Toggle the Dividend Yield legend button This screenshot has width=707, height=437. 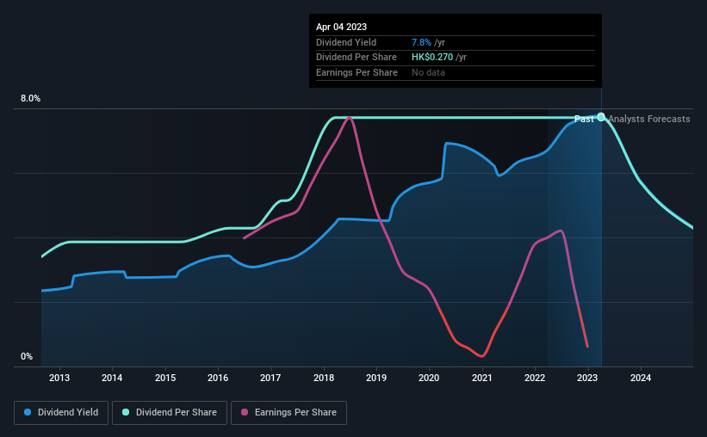pos(62,413)
